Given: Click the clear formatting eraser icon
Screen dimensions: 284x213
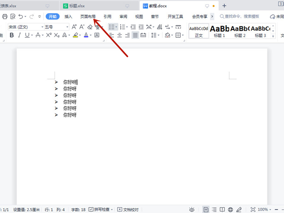Looking at the screenshot, I should pyautogui.click(x=90, y=27).
